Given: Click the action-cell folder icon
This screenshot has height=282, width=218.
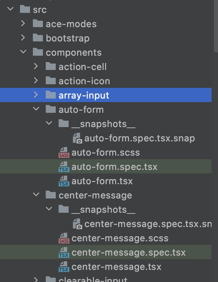Looking at the screenshot, I should 51,66.
